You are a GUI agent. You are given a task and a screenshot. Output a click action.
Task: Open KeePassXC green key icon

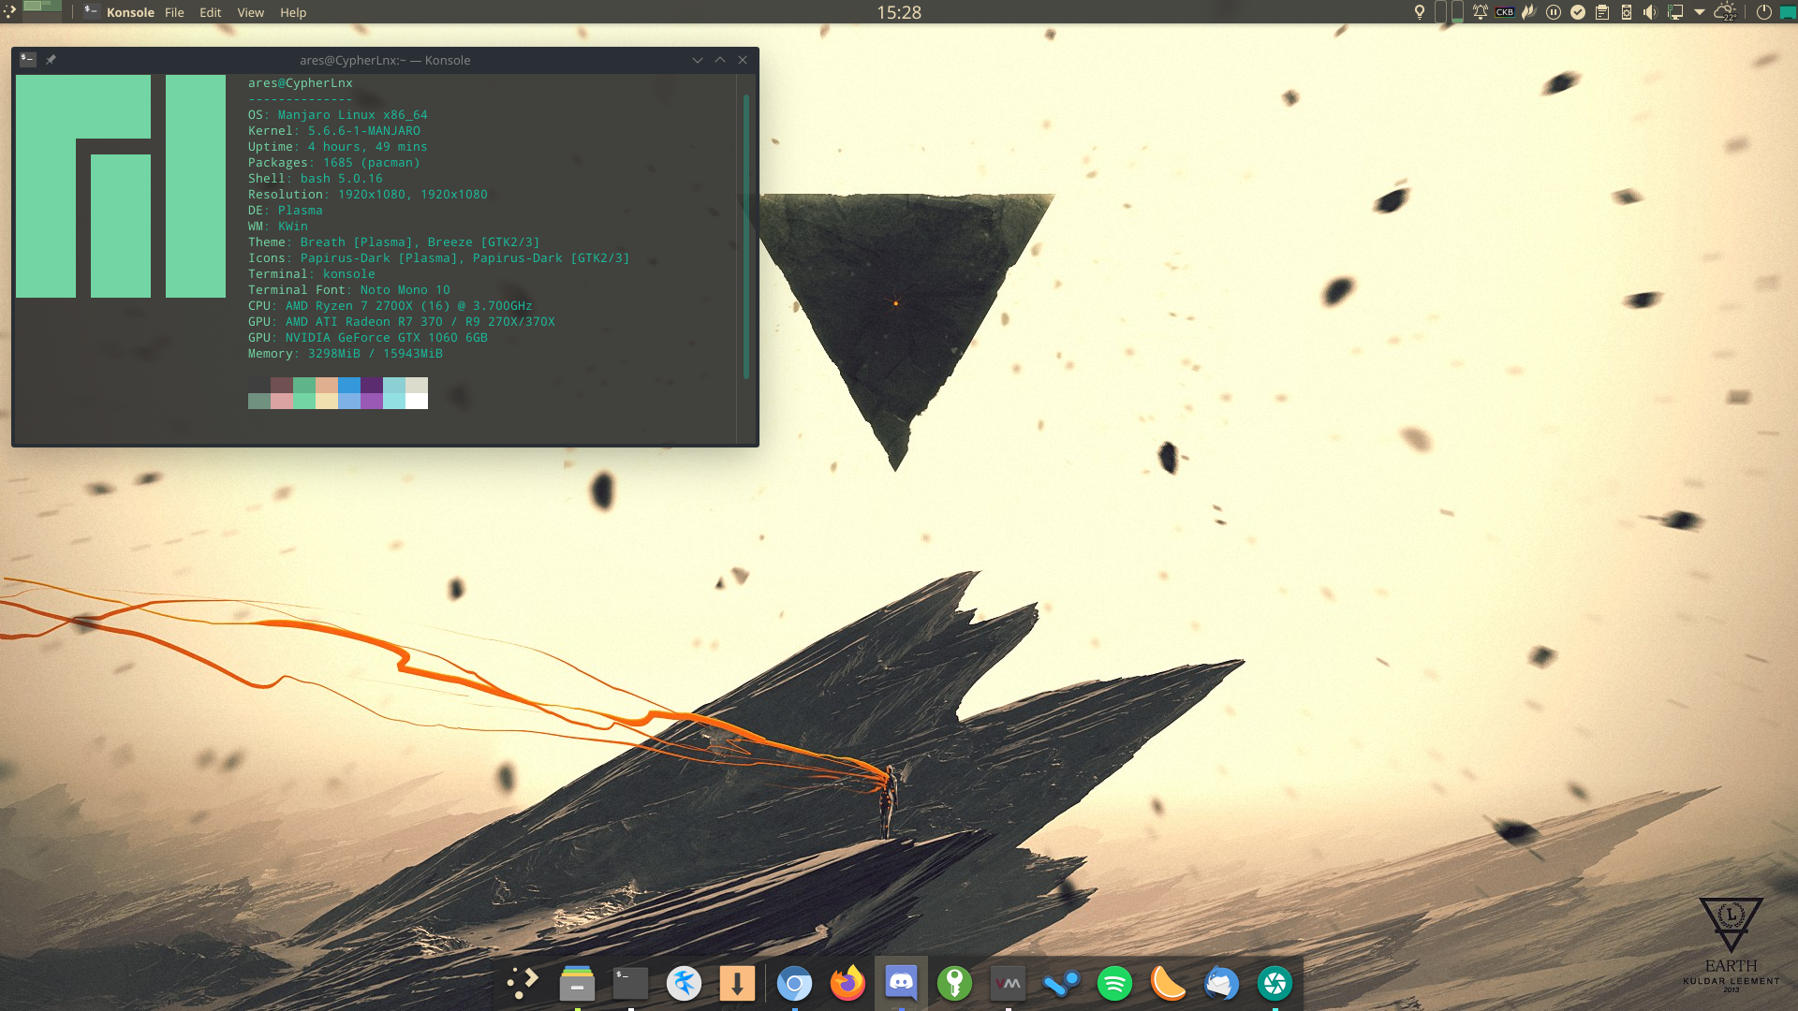(x=954, y=983)
